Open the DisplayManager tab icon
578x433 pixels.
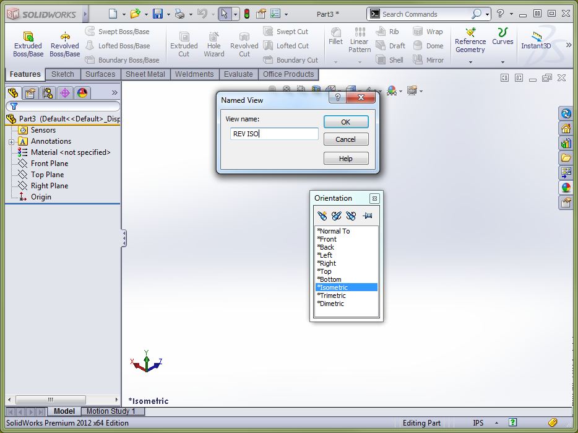(82, 93)
